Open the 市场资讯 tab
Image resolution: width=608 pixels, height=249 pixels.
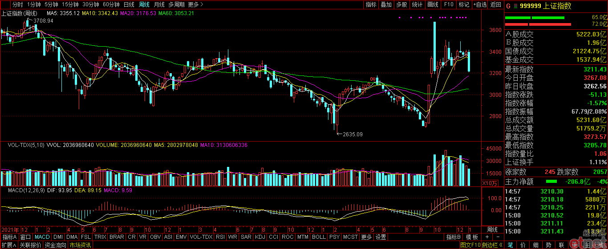[x=80, y=245]
